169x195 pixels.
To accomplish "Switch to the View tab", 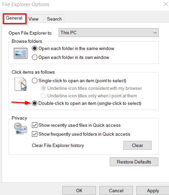I will click(34, 19).
